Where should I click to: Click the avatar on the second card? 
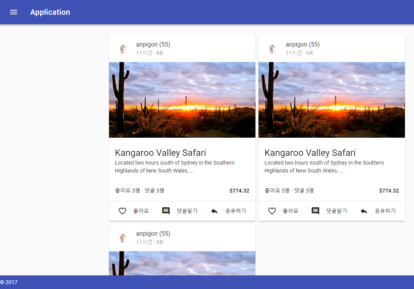click(x=272, y=49)
